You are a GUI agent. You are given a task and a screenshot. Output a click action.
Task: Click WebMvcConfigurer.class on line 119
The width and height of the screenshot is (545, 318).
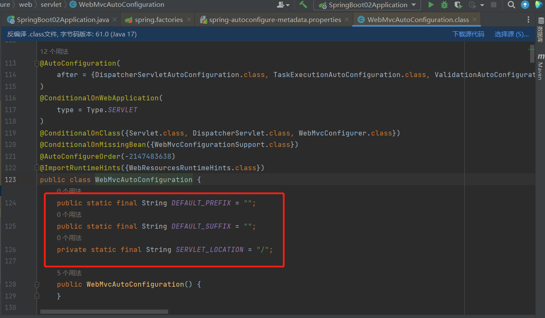click(346, 133)
